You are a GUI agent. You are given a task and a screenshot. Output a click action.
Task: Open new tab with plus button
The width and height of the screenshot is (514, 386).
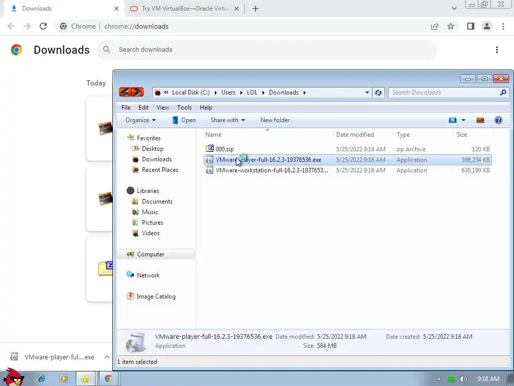[x=255, y=9]
